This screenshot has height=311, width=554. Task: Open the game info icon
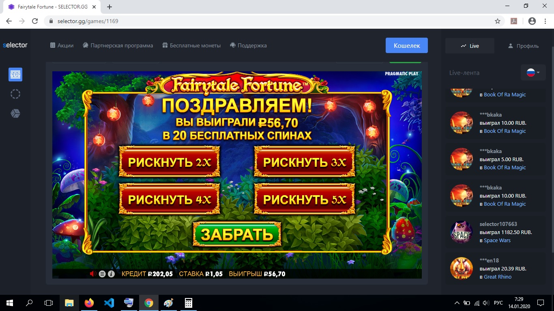pos(111,274)
